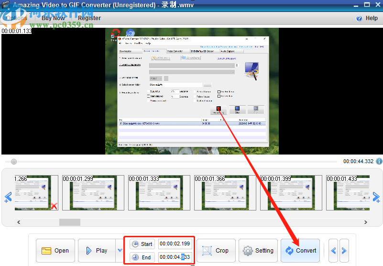Maximize the converter window
Screen dimensions: 383x266
tap(367, 5)
